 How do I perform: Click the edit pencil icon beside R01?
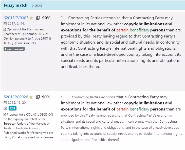6,108
